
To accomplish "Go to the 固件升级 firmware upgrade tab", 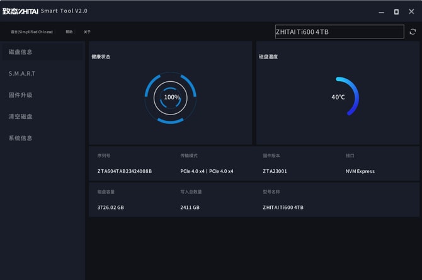I will pos(21,95).
